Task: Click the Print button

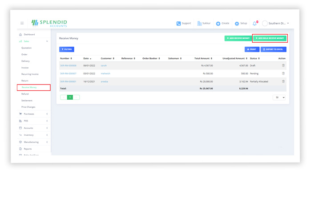Action: pyautogui.click(x=252, y=49)
